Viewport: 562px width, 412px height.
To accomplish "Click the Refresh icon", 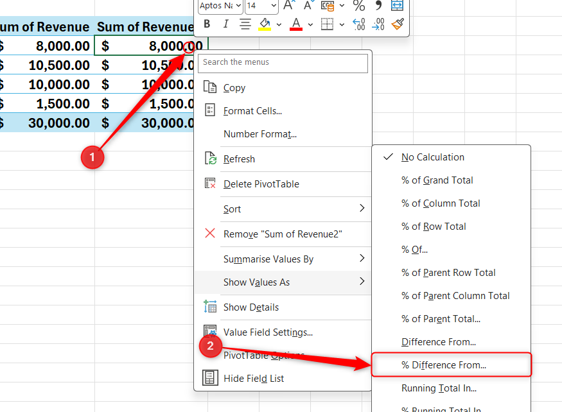I will click(210, 158).
